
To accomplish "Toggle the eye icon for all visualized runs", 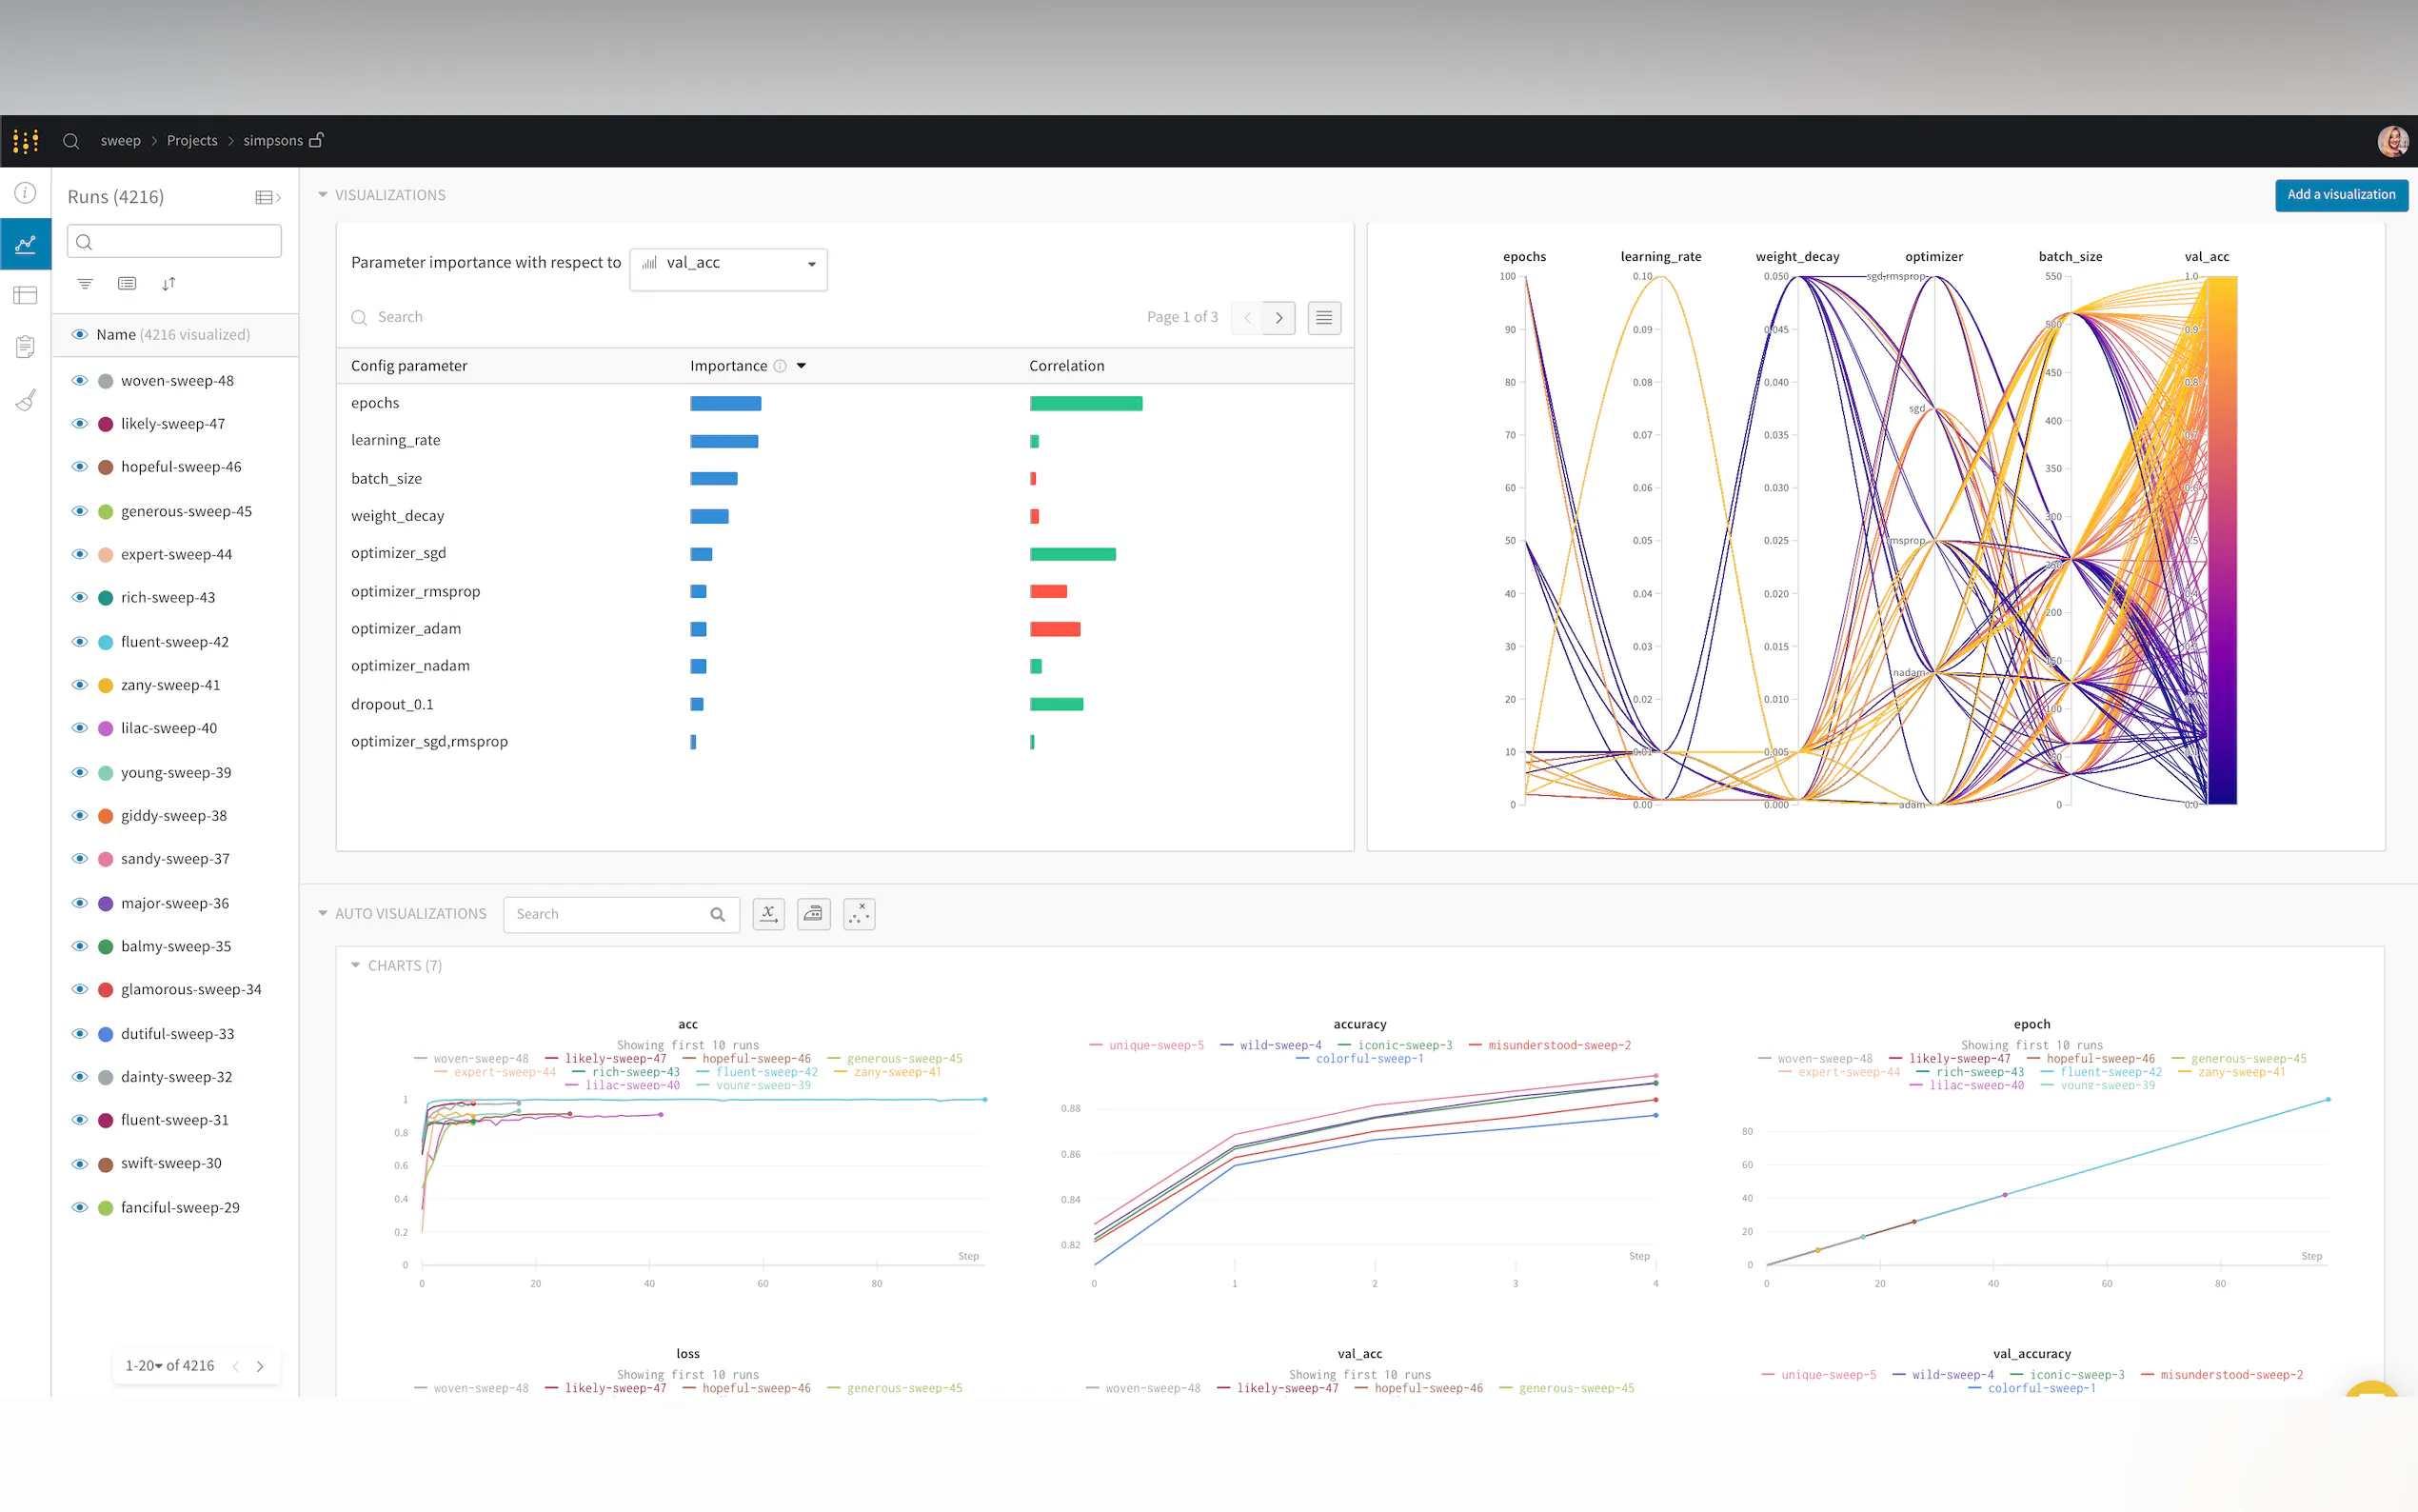I will [x=80, y=334].
